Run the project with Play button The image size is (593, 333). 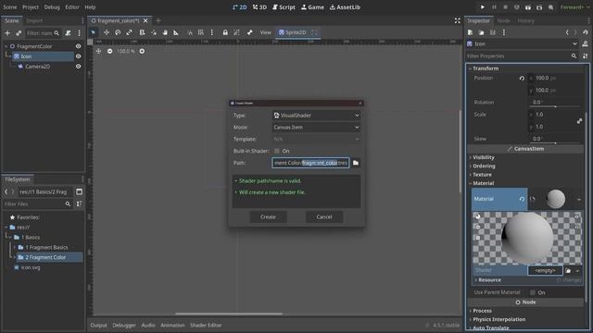(483, 7)
